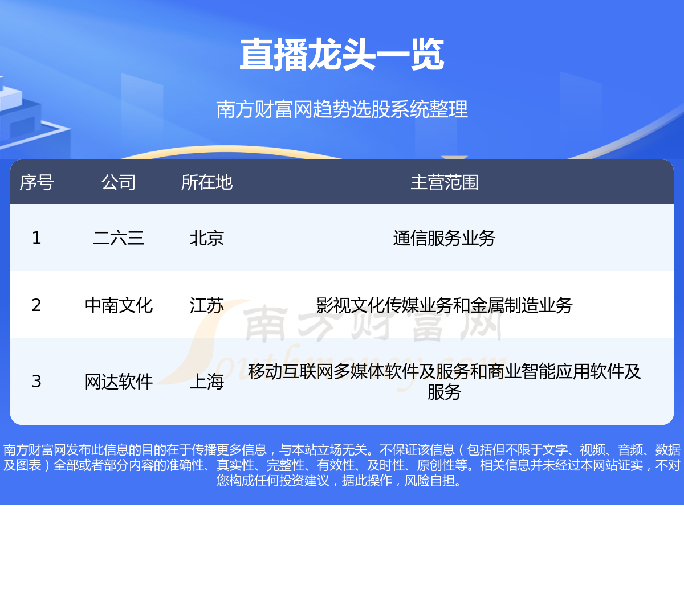
Task: Click the 主营范围 column header
Action: pos(445,182)
